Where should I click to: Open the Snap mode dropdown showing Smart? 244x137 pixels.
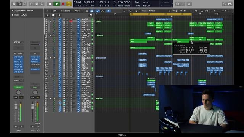pos(159,11)
